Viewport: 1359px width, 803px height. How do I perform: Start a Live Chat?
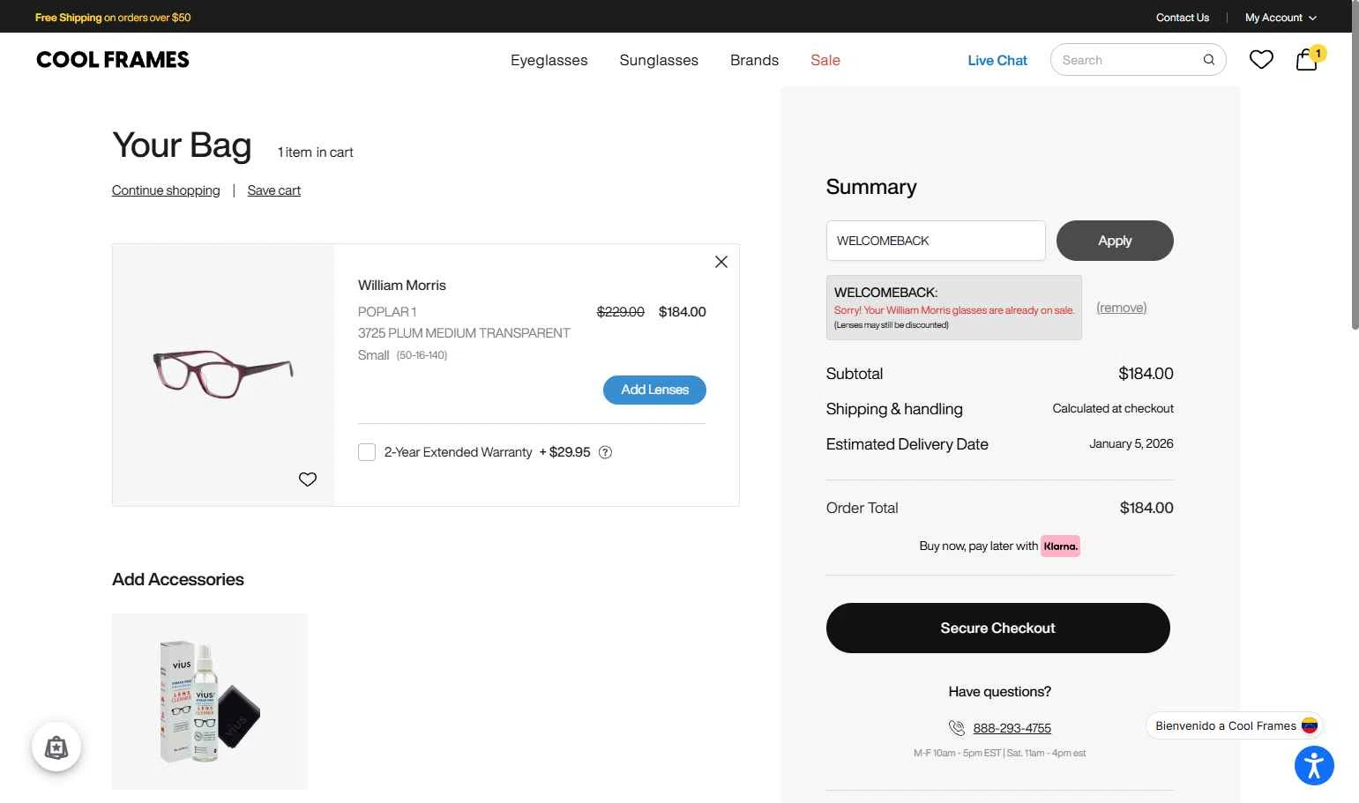[x=997, y=60]
